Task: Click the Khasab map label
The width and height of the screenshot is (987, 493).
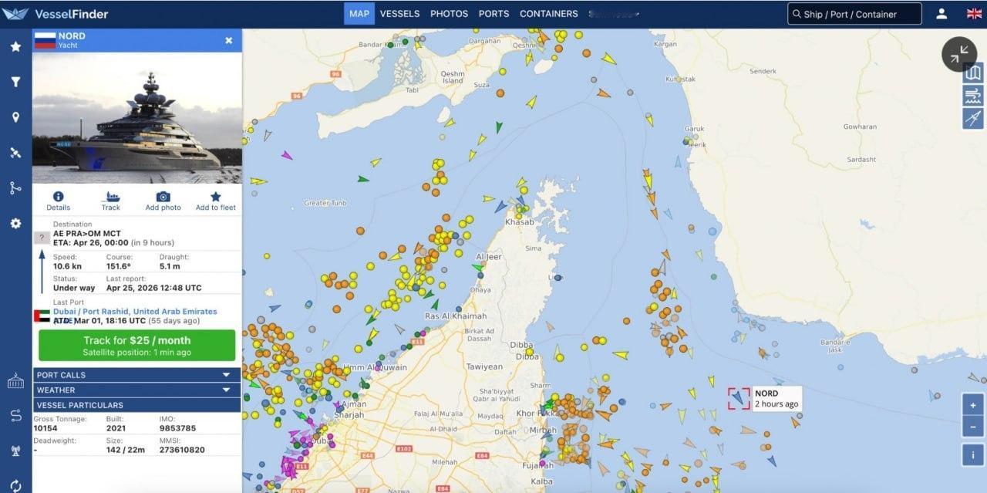Action: tap(519, 222)
